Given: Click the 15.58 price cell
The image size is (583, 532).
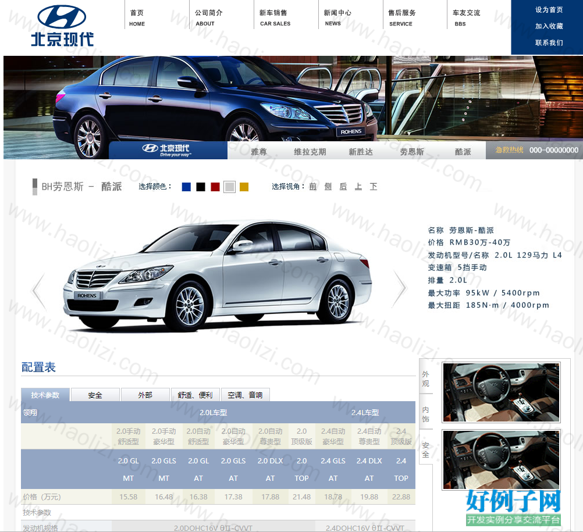Looking at the screenshot, I should tap(128, 497).
